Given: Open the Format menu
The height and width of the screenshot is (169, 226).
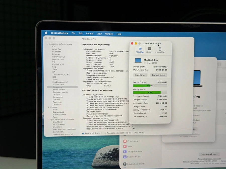Looking at the screenshot, I should [x=90, y=34].
